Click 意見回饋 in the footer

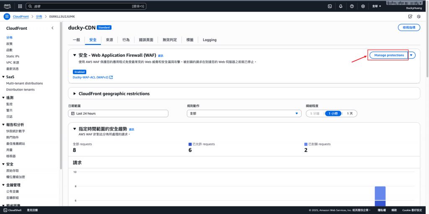click(32, 210)
